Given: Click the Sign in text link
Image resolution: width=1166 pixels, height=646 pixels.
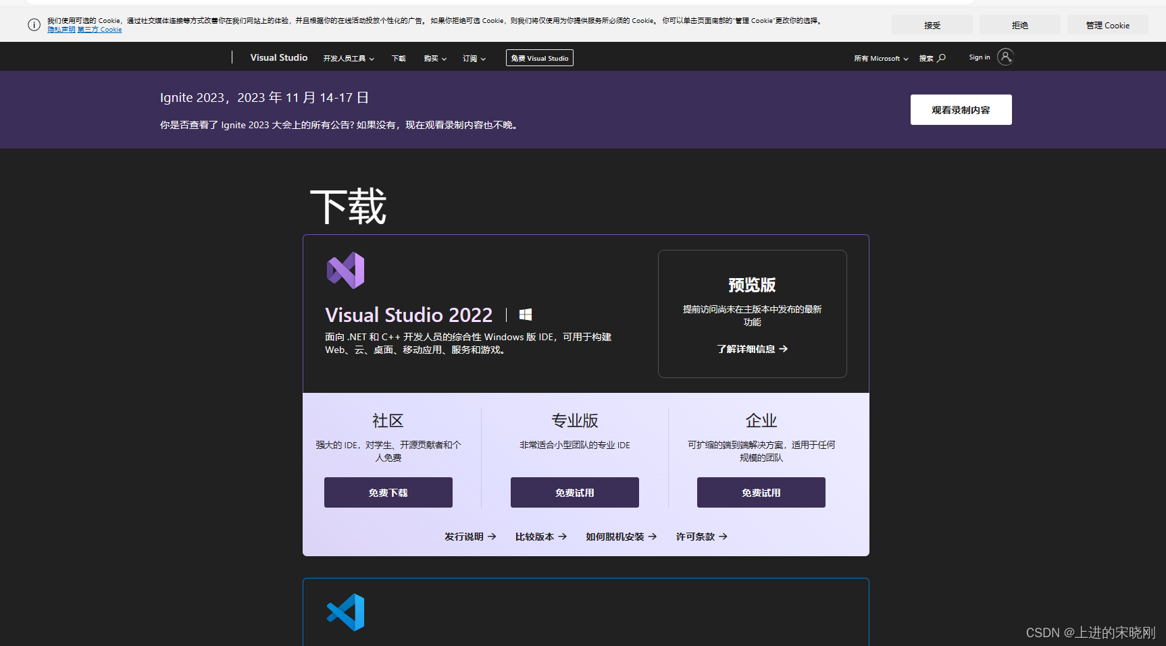Looking at the screenshot, I should tap(980, 57).
